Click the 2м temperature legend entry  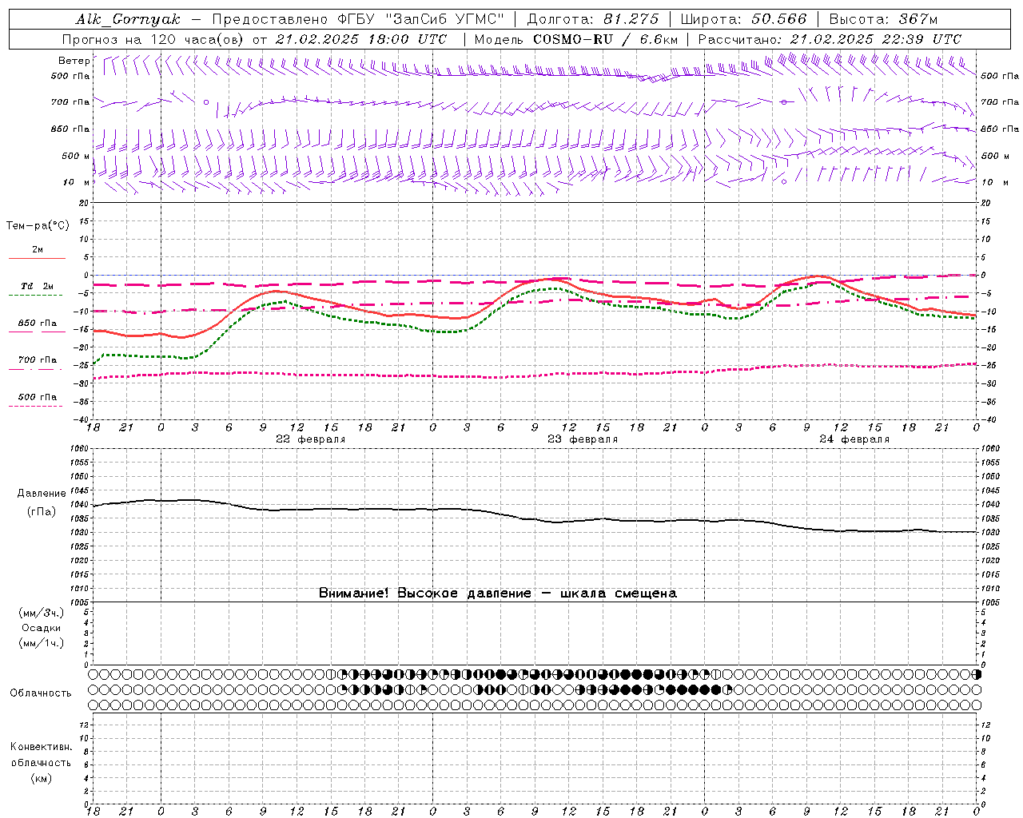coord(37,250)
